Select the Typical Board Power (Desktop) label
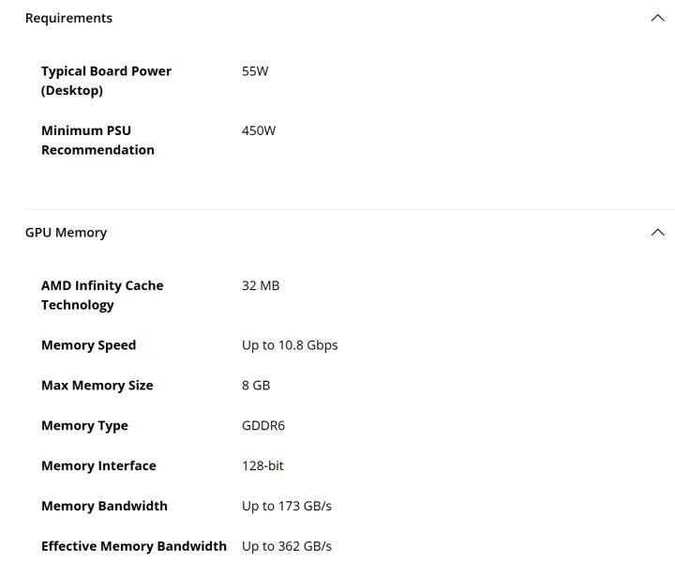The height and width of the screenshot is (563, 675). click(106, 81)
